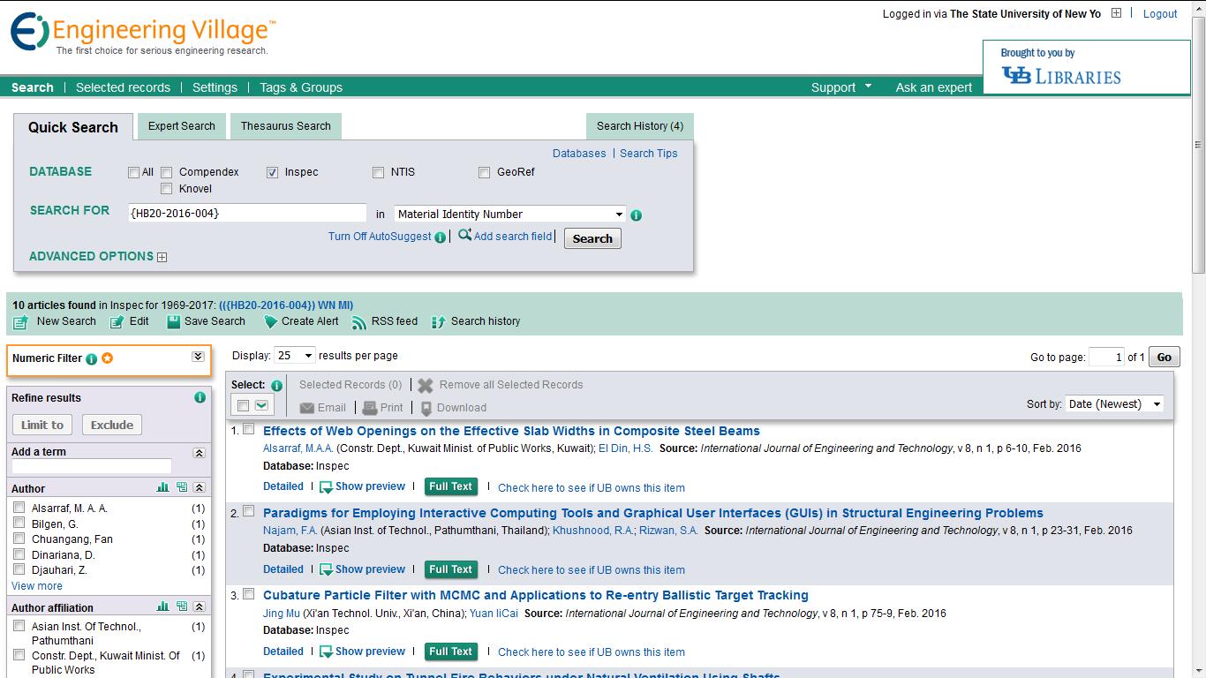Expand the logged-in institution plus icon

click(1116, 13)
